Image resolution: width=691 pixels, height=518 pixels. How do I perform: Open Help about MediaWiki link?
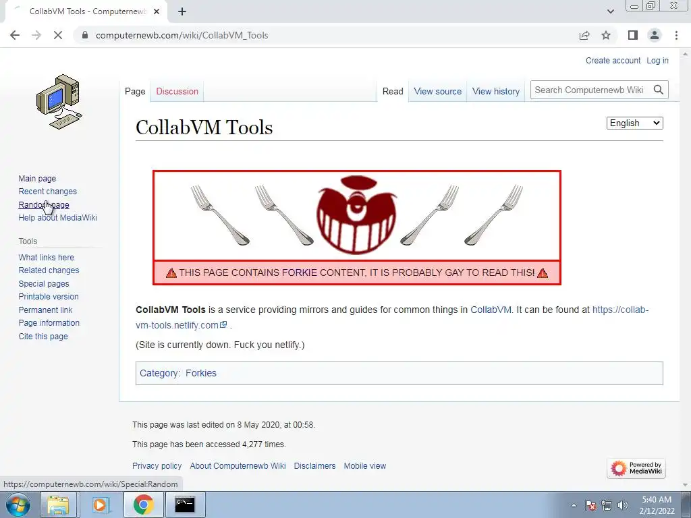[x=58, y=218]
